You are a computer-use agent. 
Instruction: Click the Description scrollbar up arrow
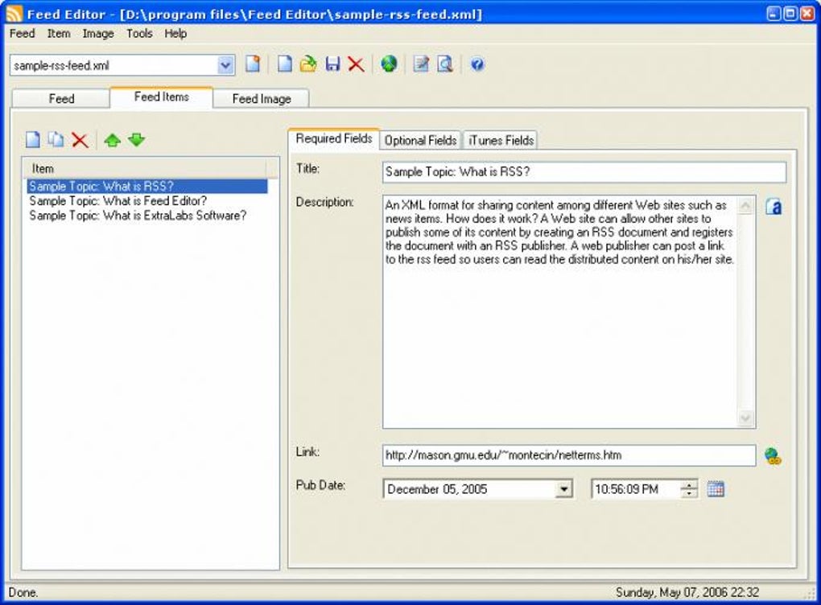[x=745, y=206]
